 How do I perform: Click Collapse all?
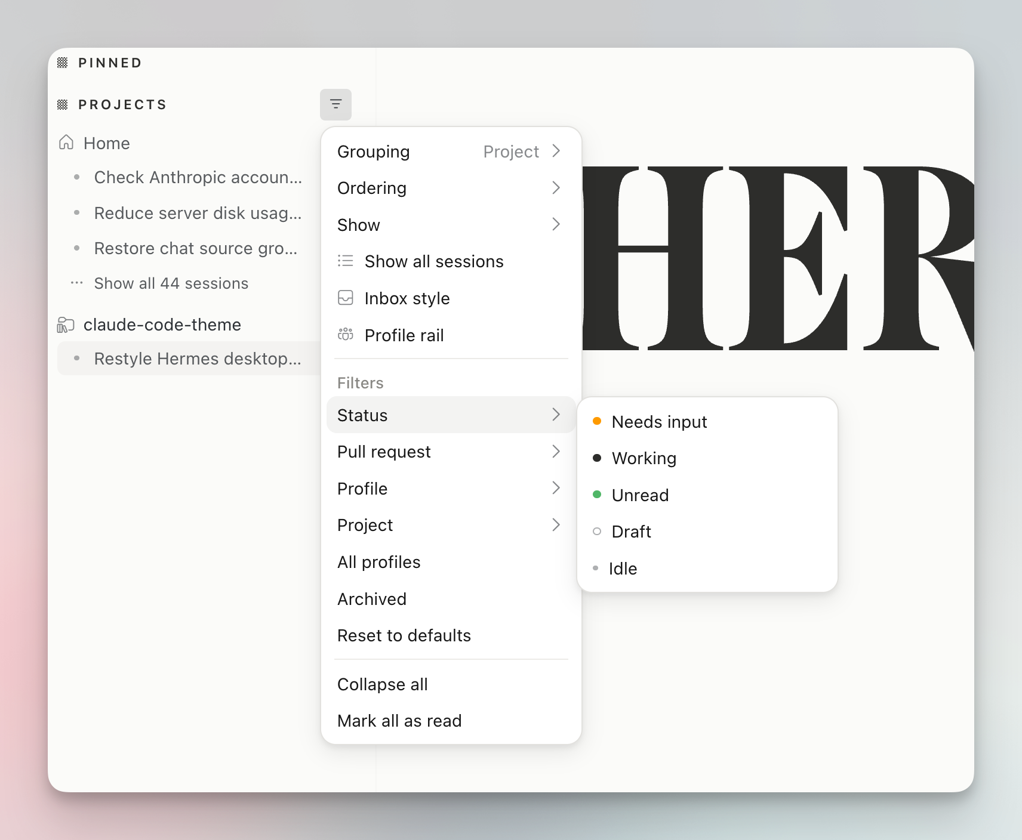point(451,684)
